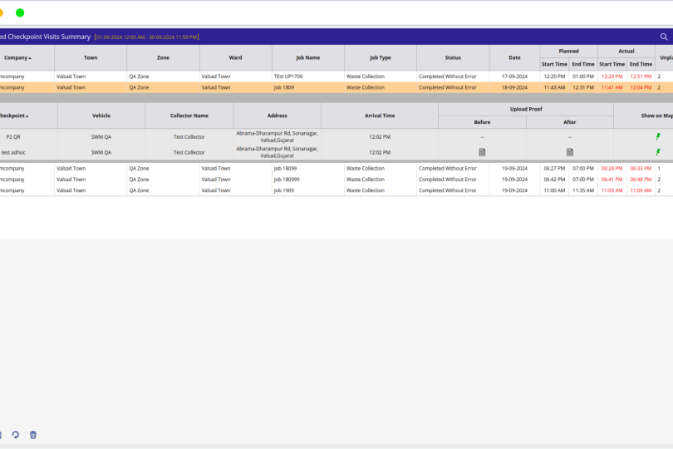Screen dimensions: 673x449
Task: Click the refresh icon at bottom left
Action: click(x=15, y=435)
